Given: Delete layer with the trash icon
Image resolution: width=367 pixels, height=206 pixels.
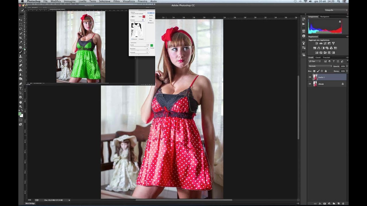Looking at the screenshot, I should [343, 204].
